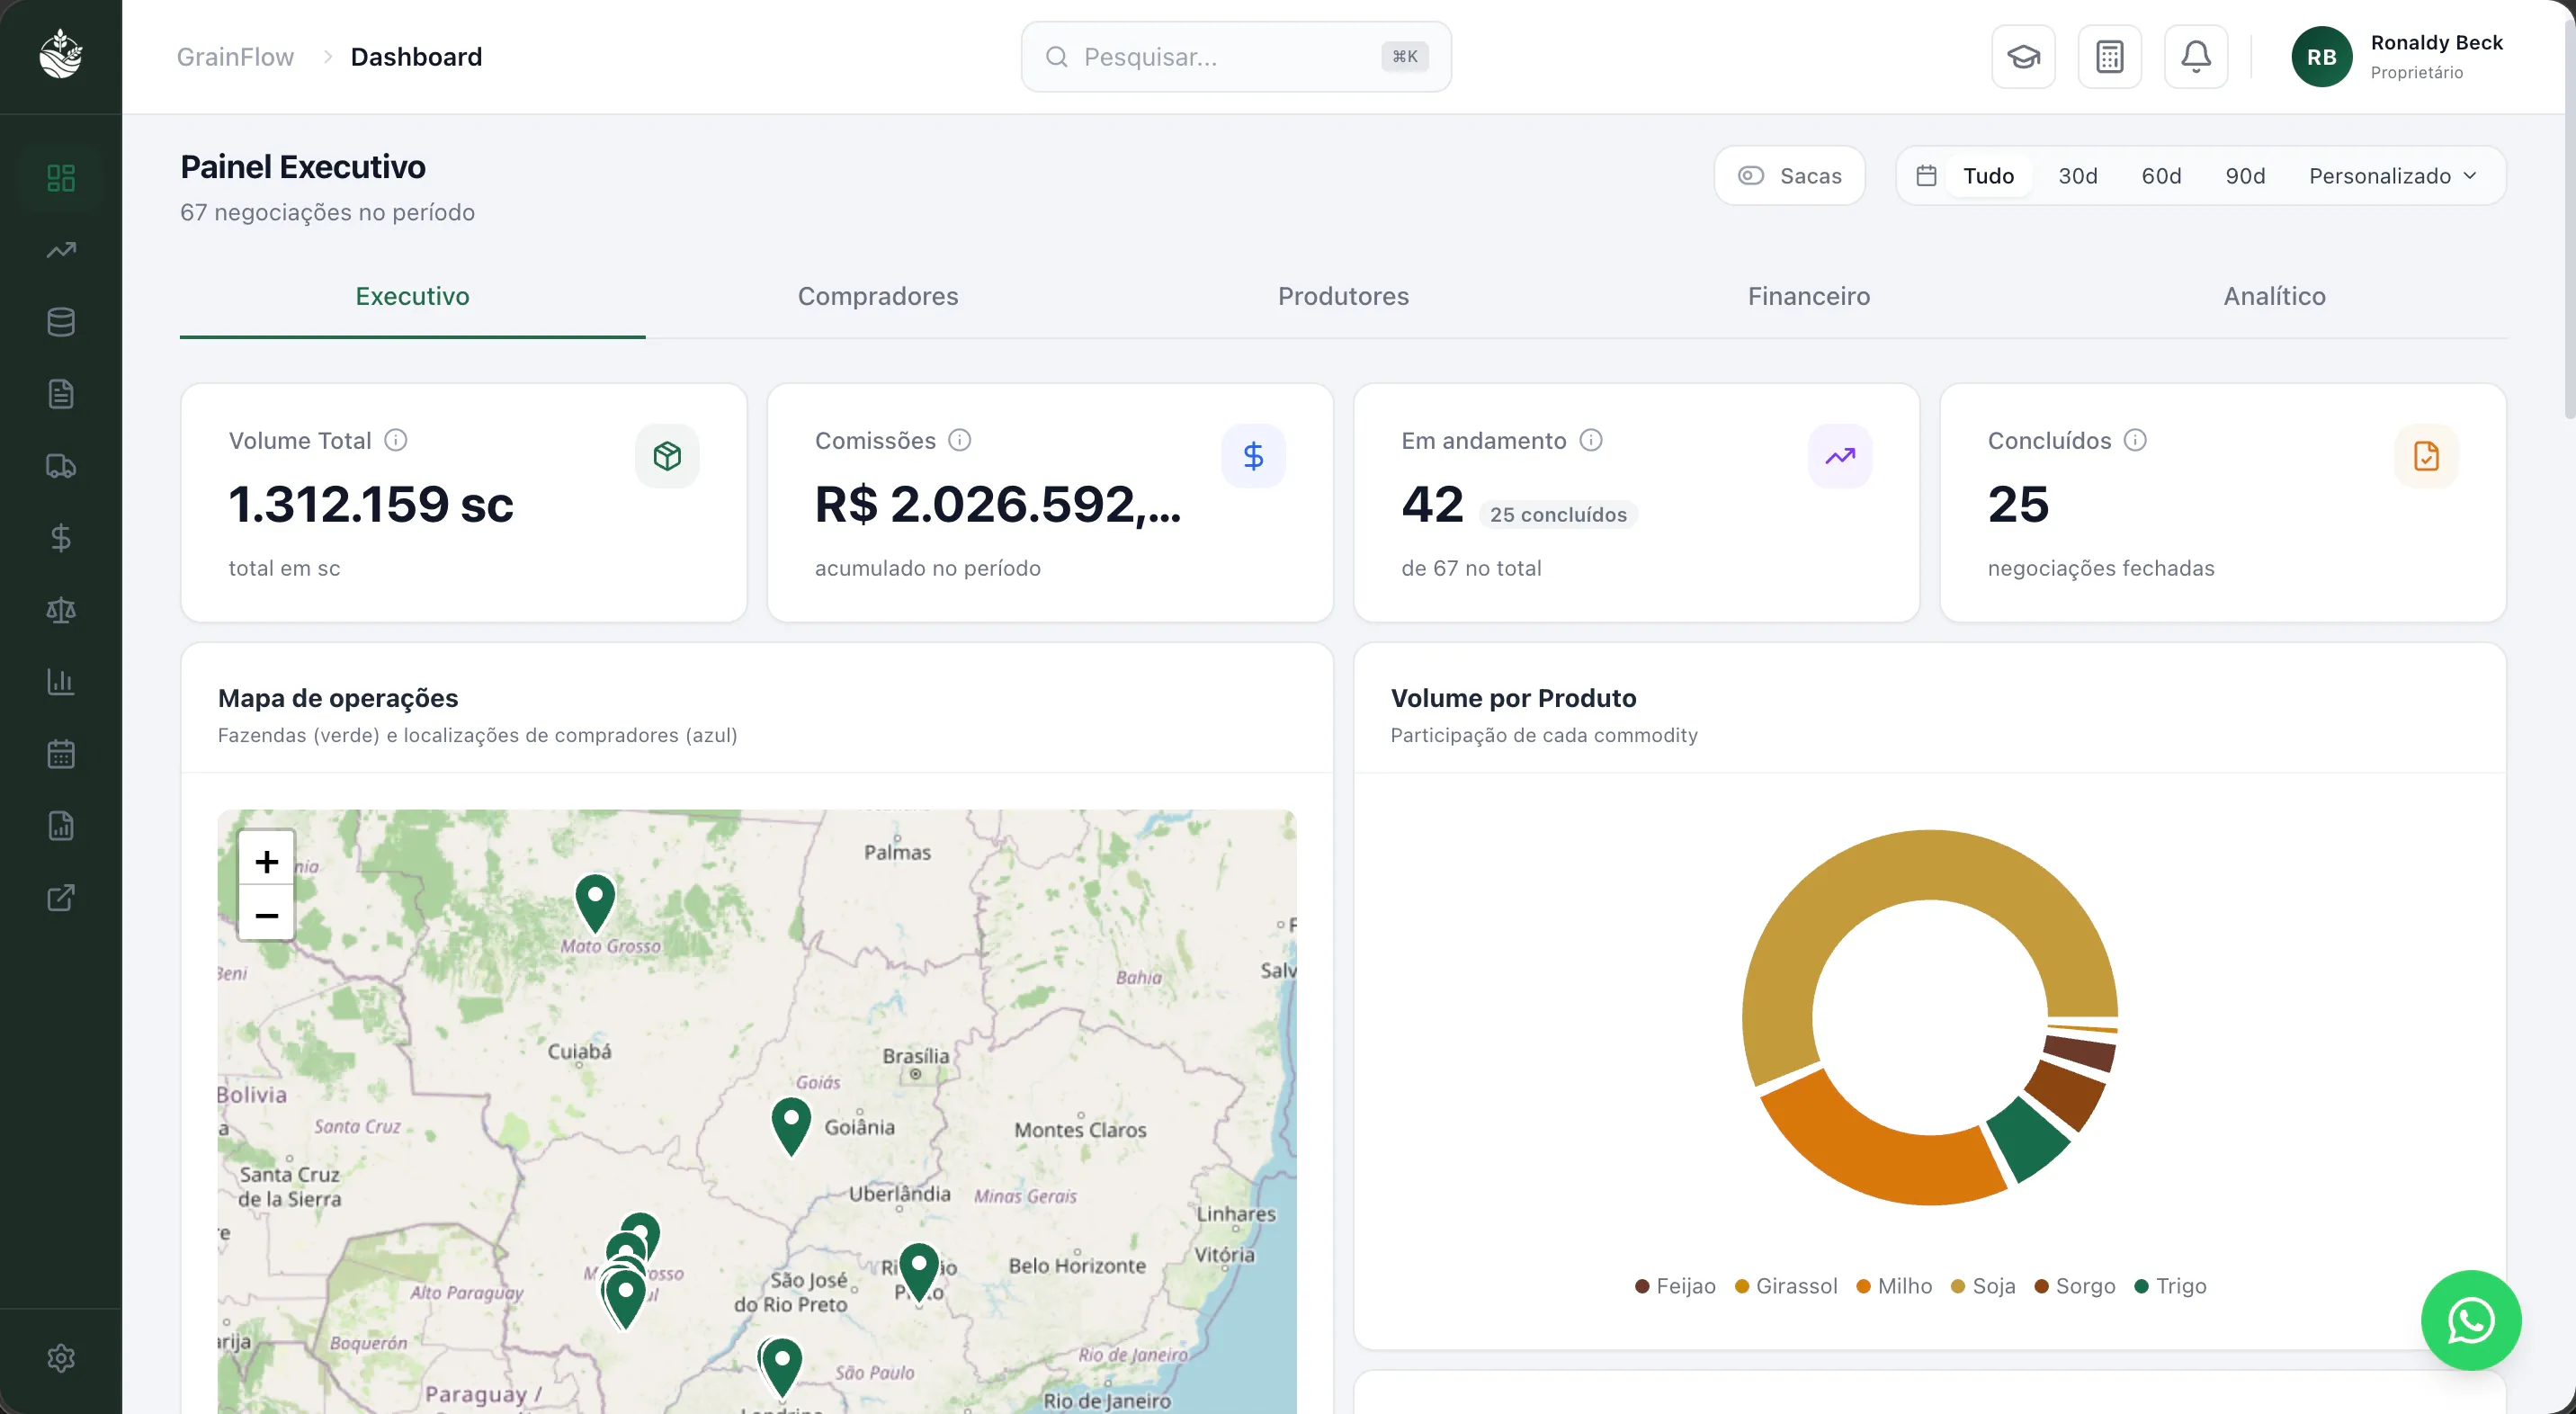This screenshot has width=2576, height=1414.
Task: Open the balance scale icon in sidebar
Action: [x=61, y=610]
